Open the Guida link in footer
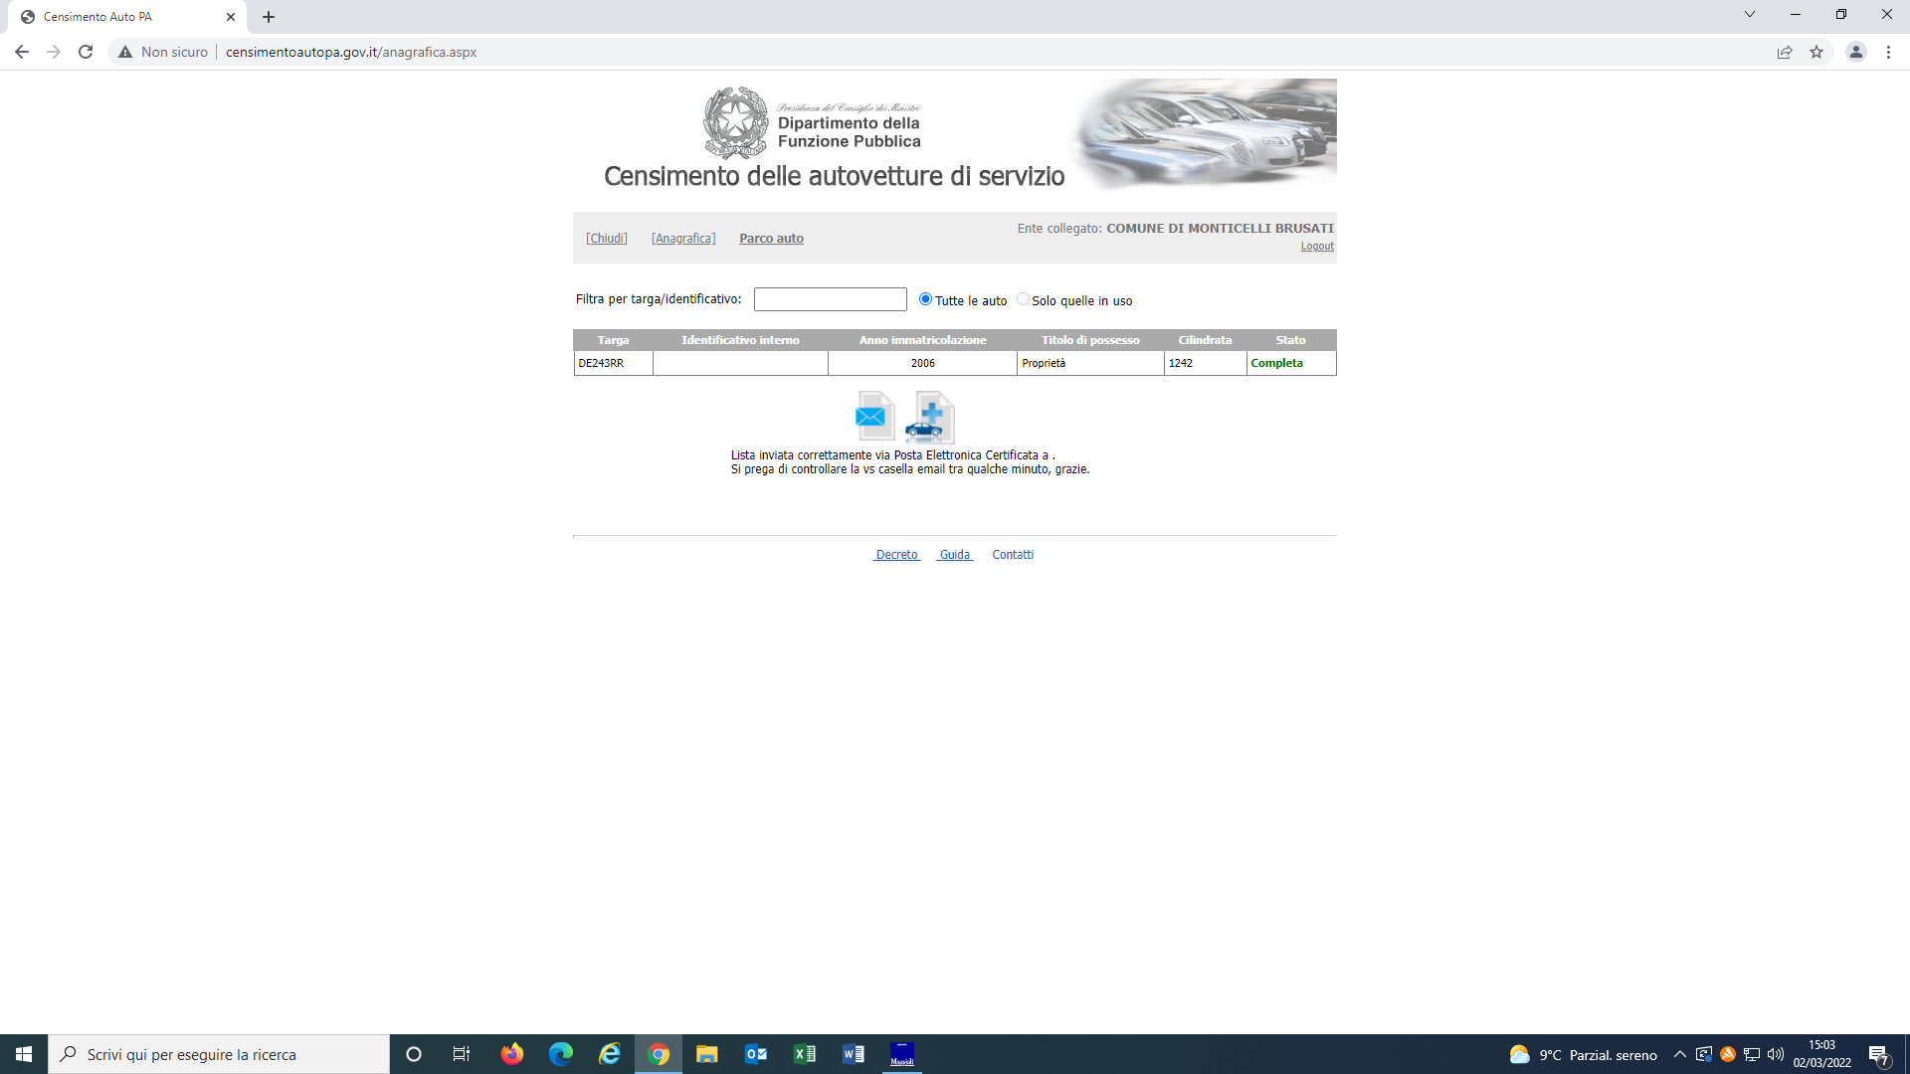1910x1074 pixels. (x=955, y=555)
